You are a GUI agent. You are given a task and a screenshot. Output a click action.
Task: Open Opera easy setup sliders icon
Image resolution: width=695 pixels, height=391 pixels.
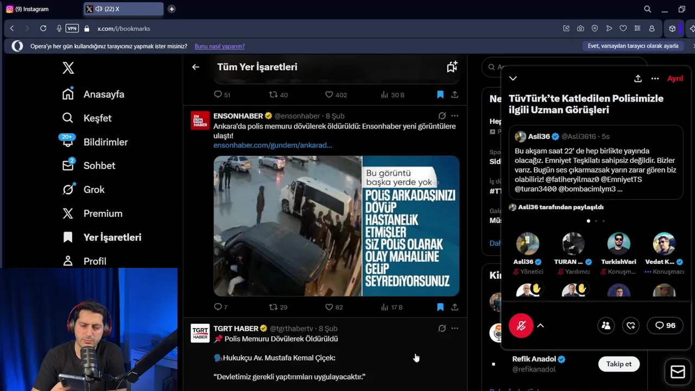[x=637, y=28]
